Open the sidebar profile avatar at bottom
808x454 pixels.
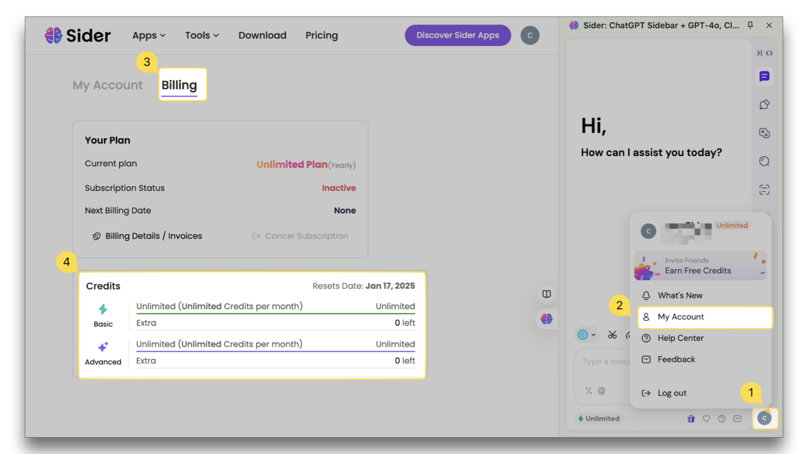[764, 418]
